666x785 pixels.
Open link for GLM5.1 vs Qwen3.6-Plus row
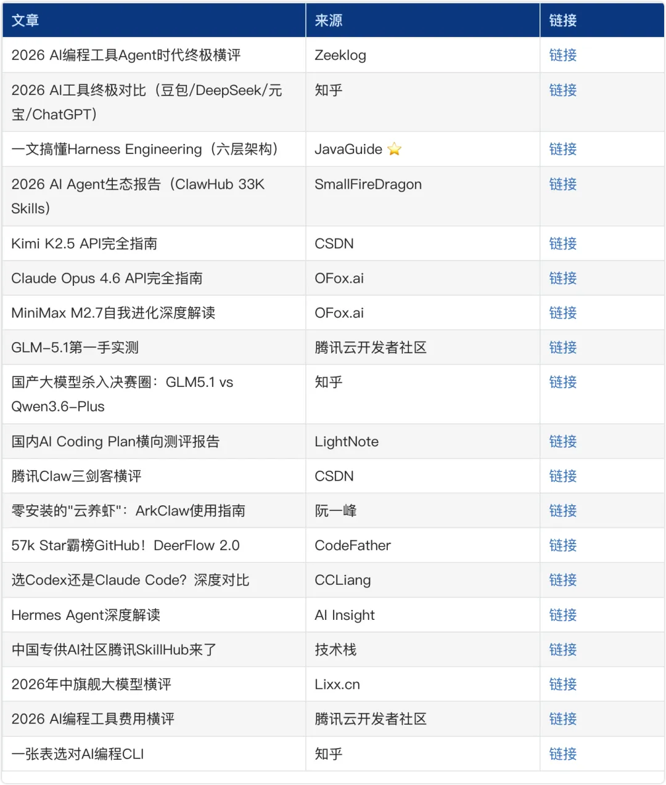click(x=562, y=383)
